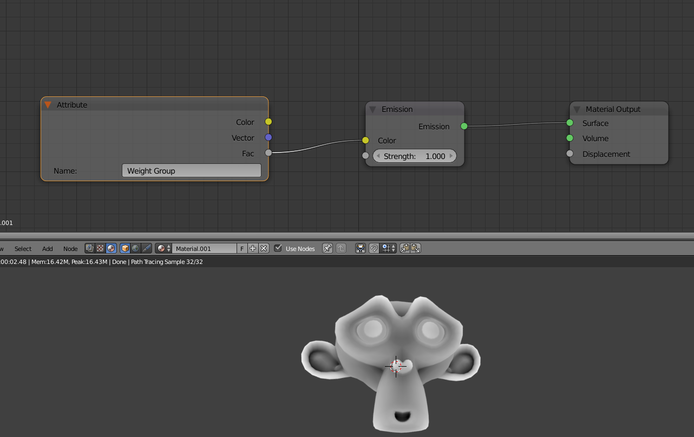Click the Attribute Fac output socket
694x437 pixels.
click(x=269, y=153)
